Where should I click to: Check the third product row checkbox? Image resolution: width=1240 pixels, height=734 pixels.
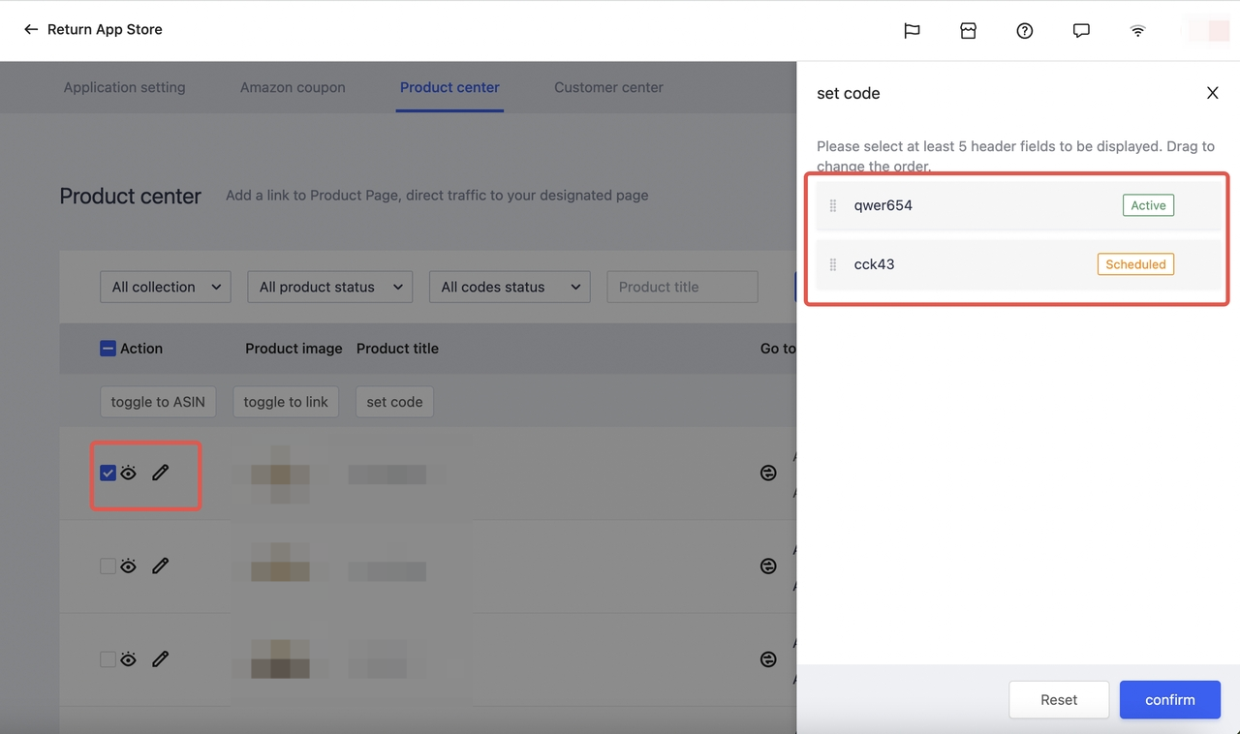click(108, 658)
